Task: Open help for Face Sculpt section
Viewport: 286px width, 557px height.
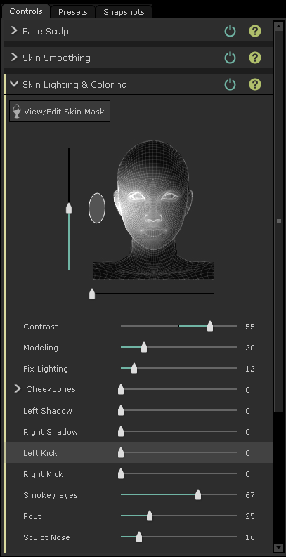Action: pos(255,32)
